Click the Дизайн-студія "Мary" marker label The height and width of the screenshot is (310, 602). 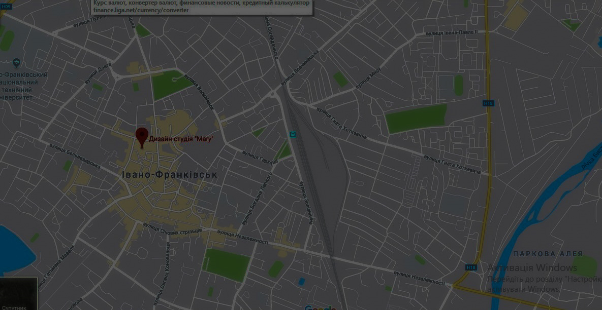pyautogui.click(x=181, y=139)
